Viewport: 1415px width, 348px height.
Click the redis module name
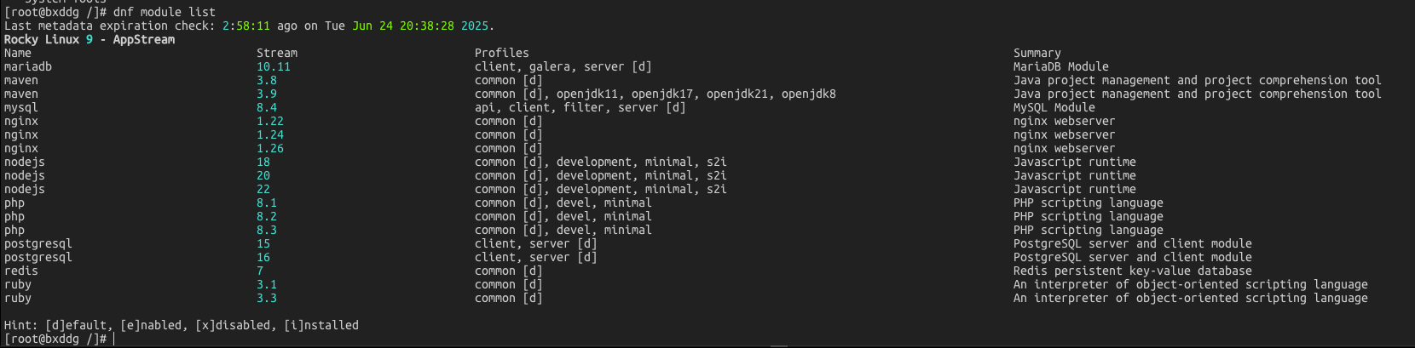click(x=21, y=271)
